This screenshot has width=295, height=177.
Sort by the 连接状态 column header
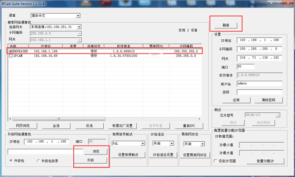pos(93,46)
